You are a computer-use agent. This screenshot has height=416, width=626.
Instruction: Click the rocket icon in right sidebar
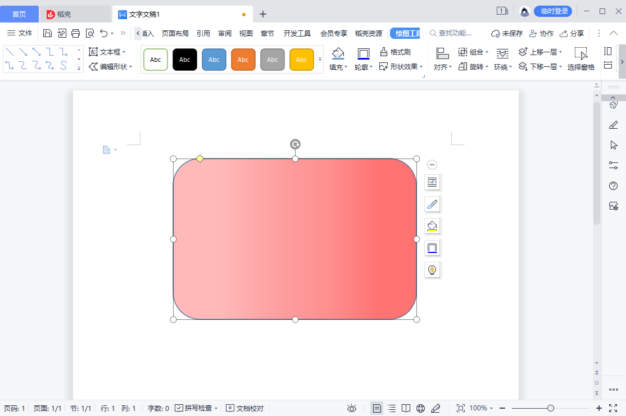(x=614, y=105)
